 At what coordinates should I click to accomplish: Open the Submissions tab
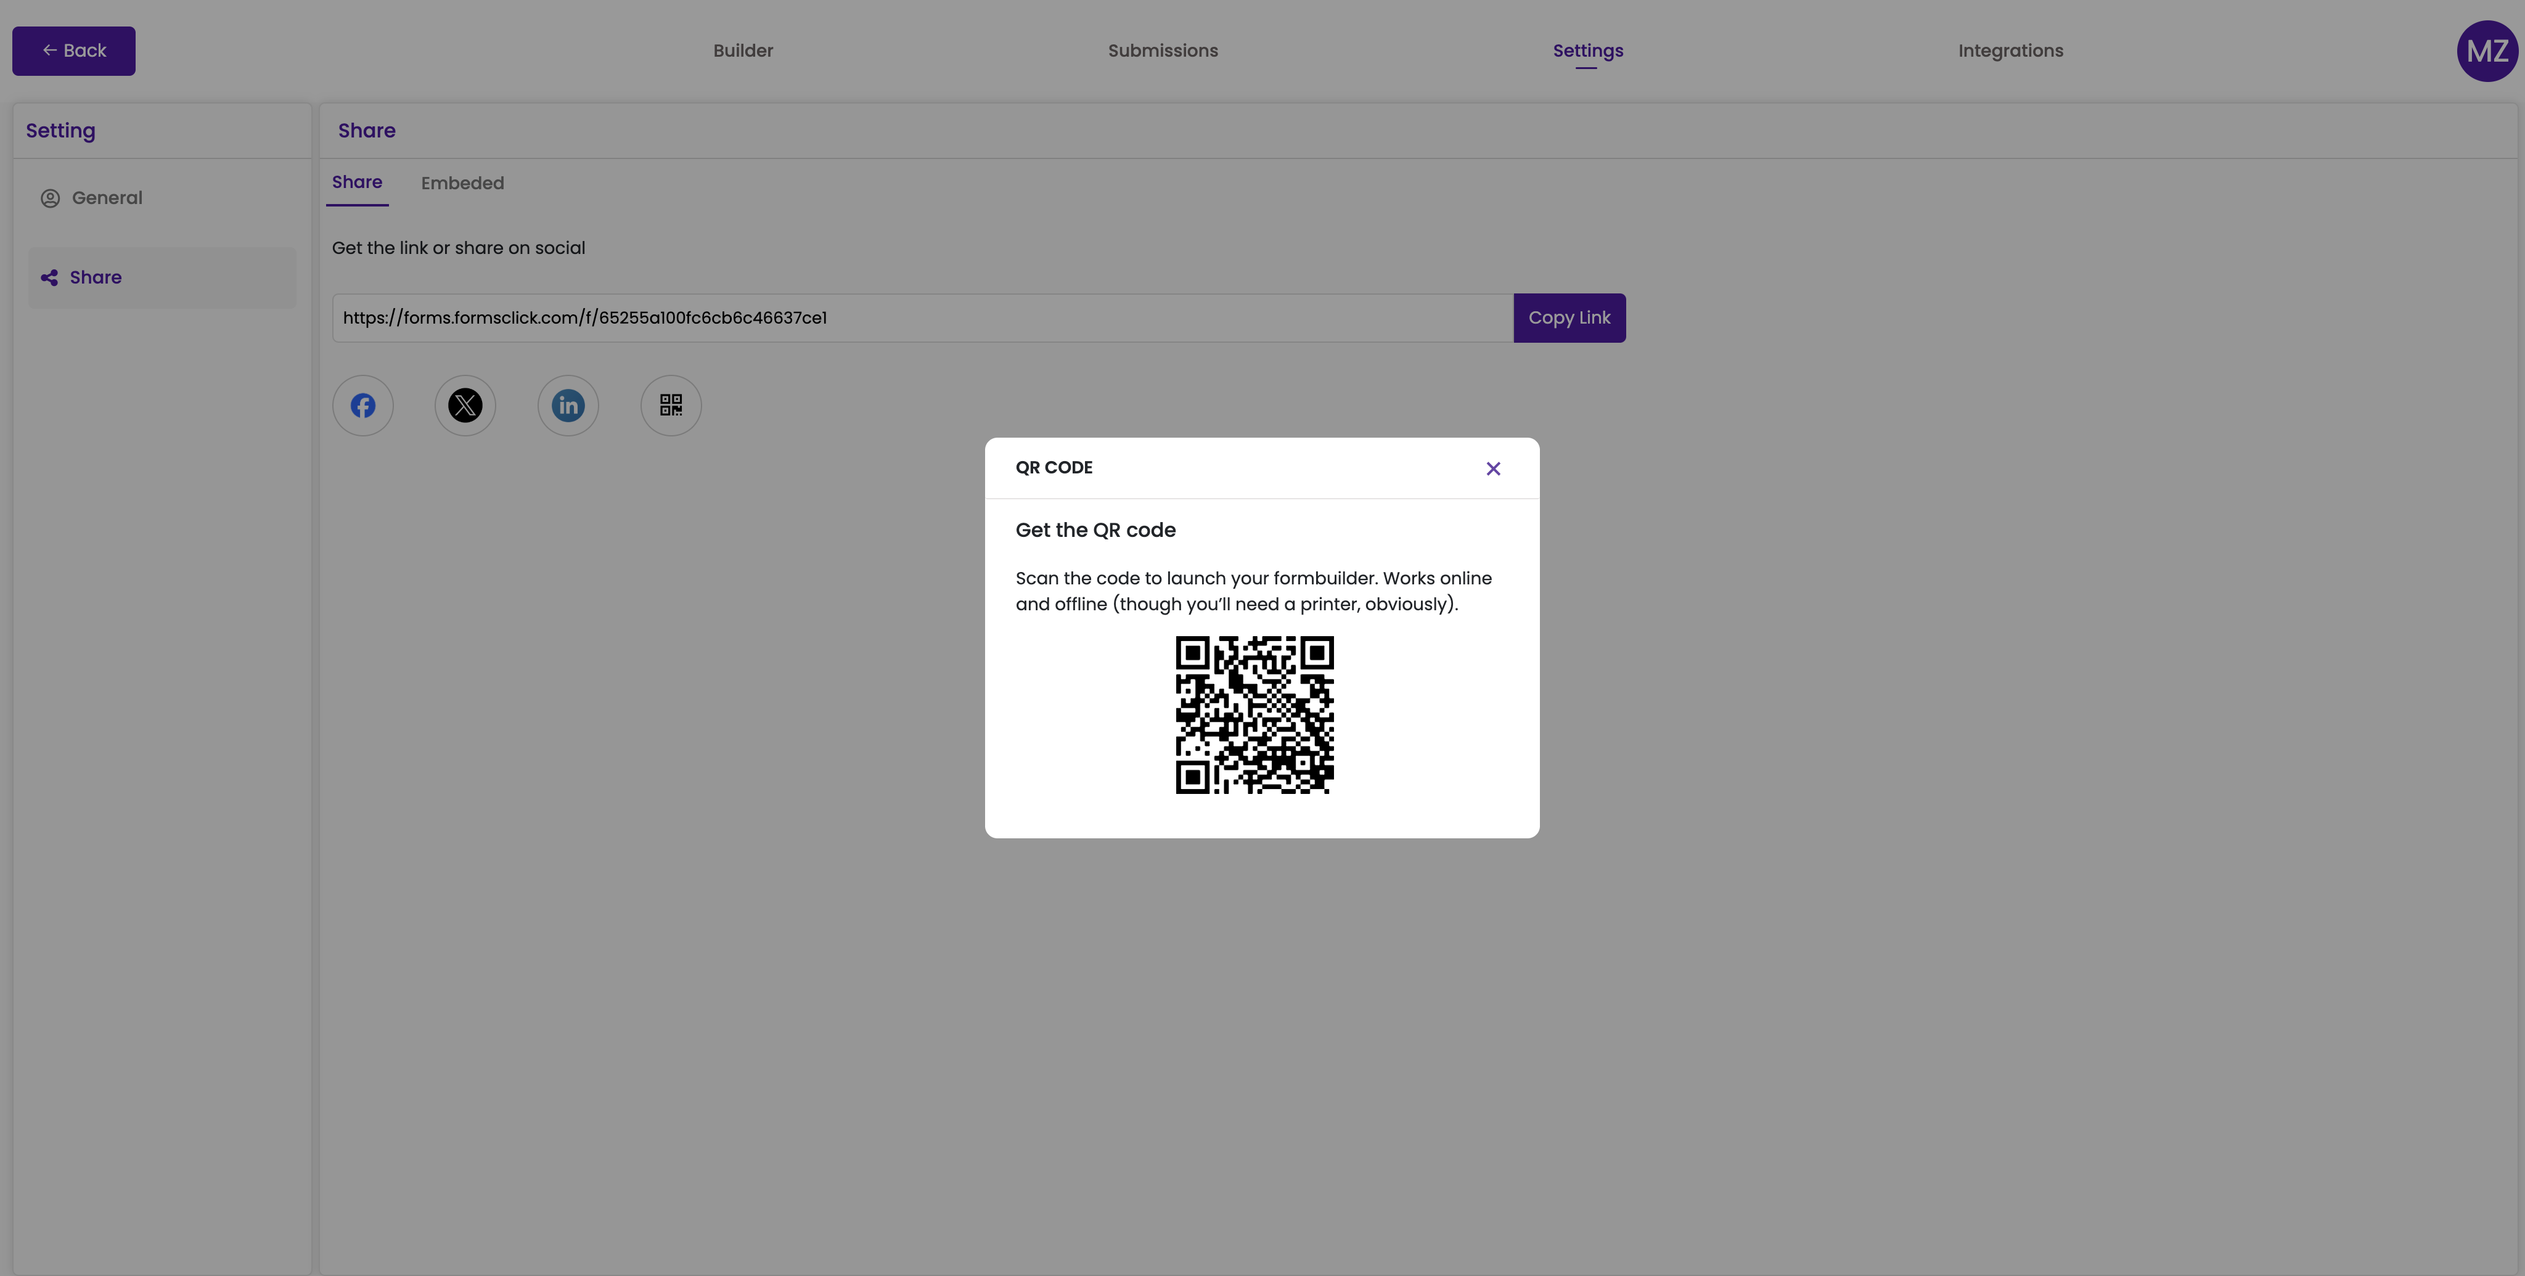click(1163, 51)
